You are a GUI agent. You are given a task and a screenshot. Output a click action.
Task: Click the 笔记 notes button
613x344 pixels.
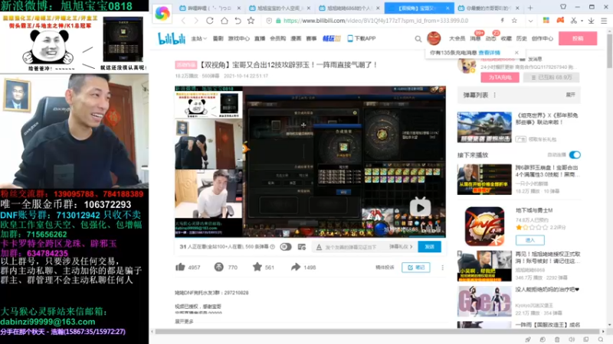(x=416, y=268)
